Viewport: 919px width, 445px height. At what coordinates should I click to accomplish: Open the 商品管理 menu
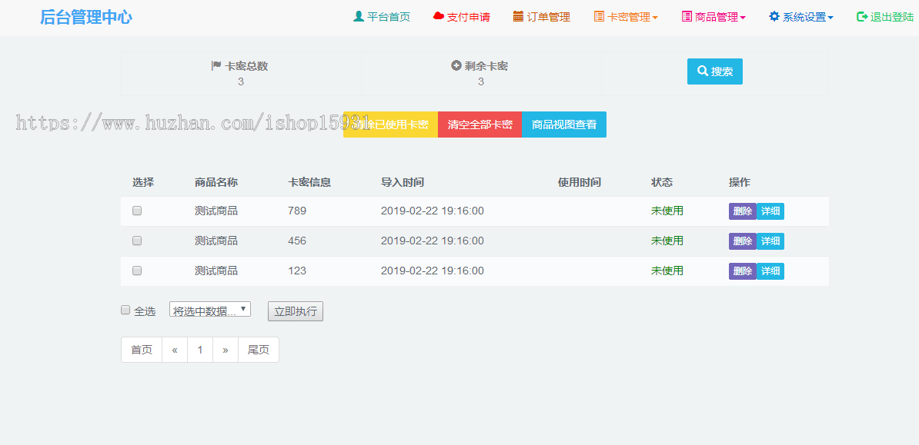713,17
